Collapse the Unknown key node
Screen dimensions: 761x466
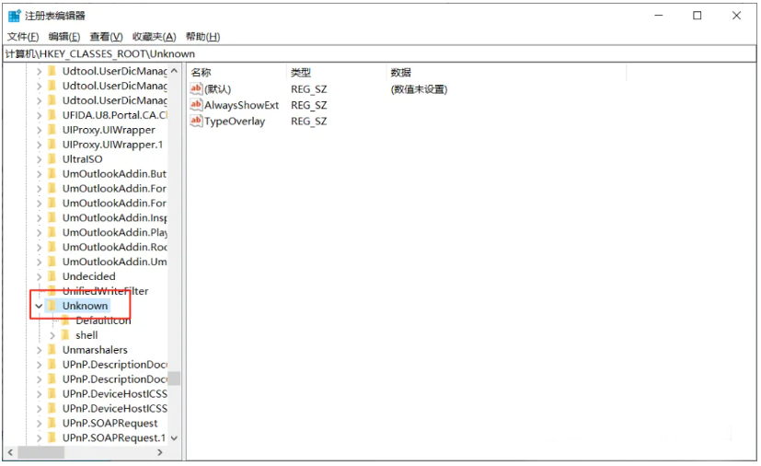[x=39, y=306]
